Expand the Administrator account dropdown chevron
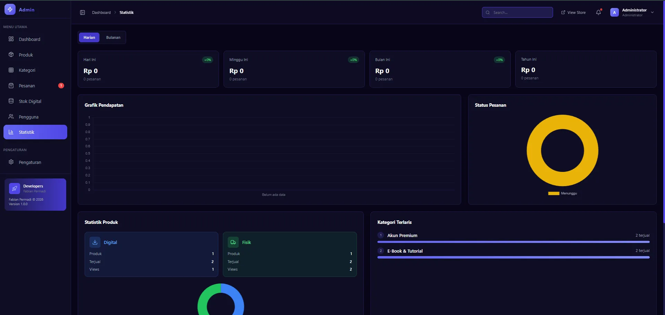The image size is (665, 315). coord(652,12)
